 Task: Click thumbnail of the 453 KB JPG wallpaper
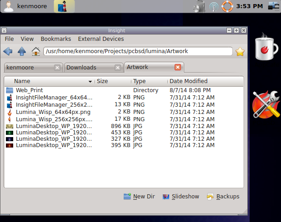tap(10, 133)
